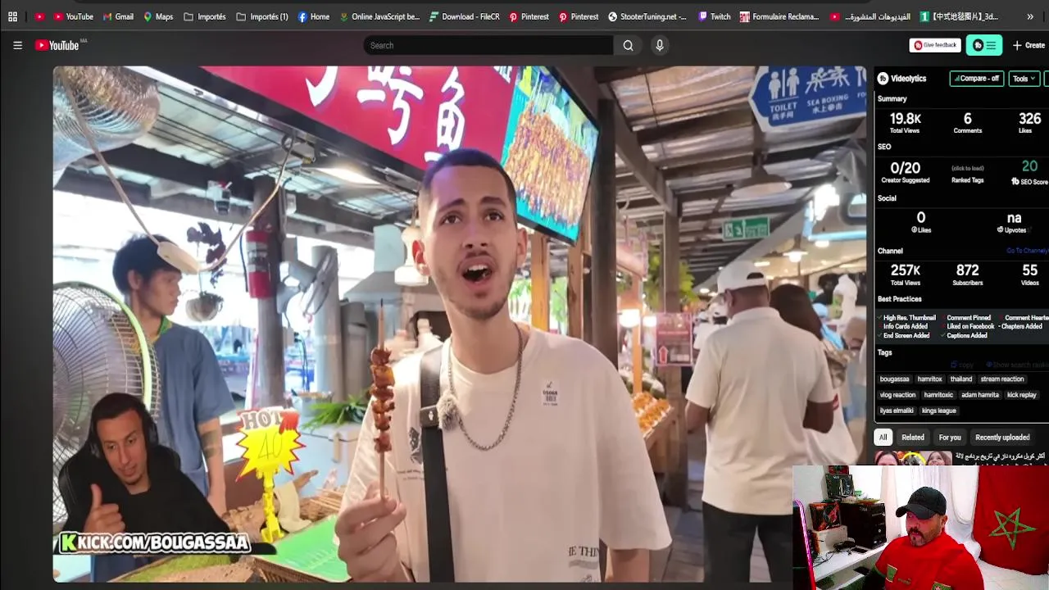
Task: Open the first suggested video thumbnail
Action: pyautogui.click(x=912, y=458)
